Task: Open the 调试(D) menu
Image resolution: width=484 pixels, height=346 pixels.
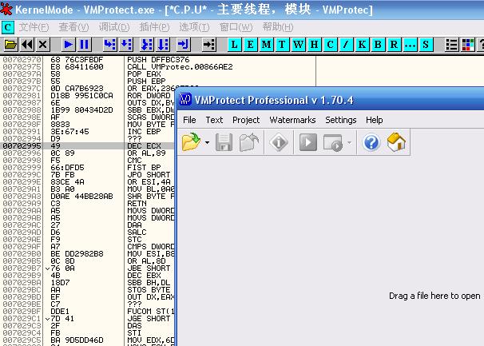Action: [114, 27]
